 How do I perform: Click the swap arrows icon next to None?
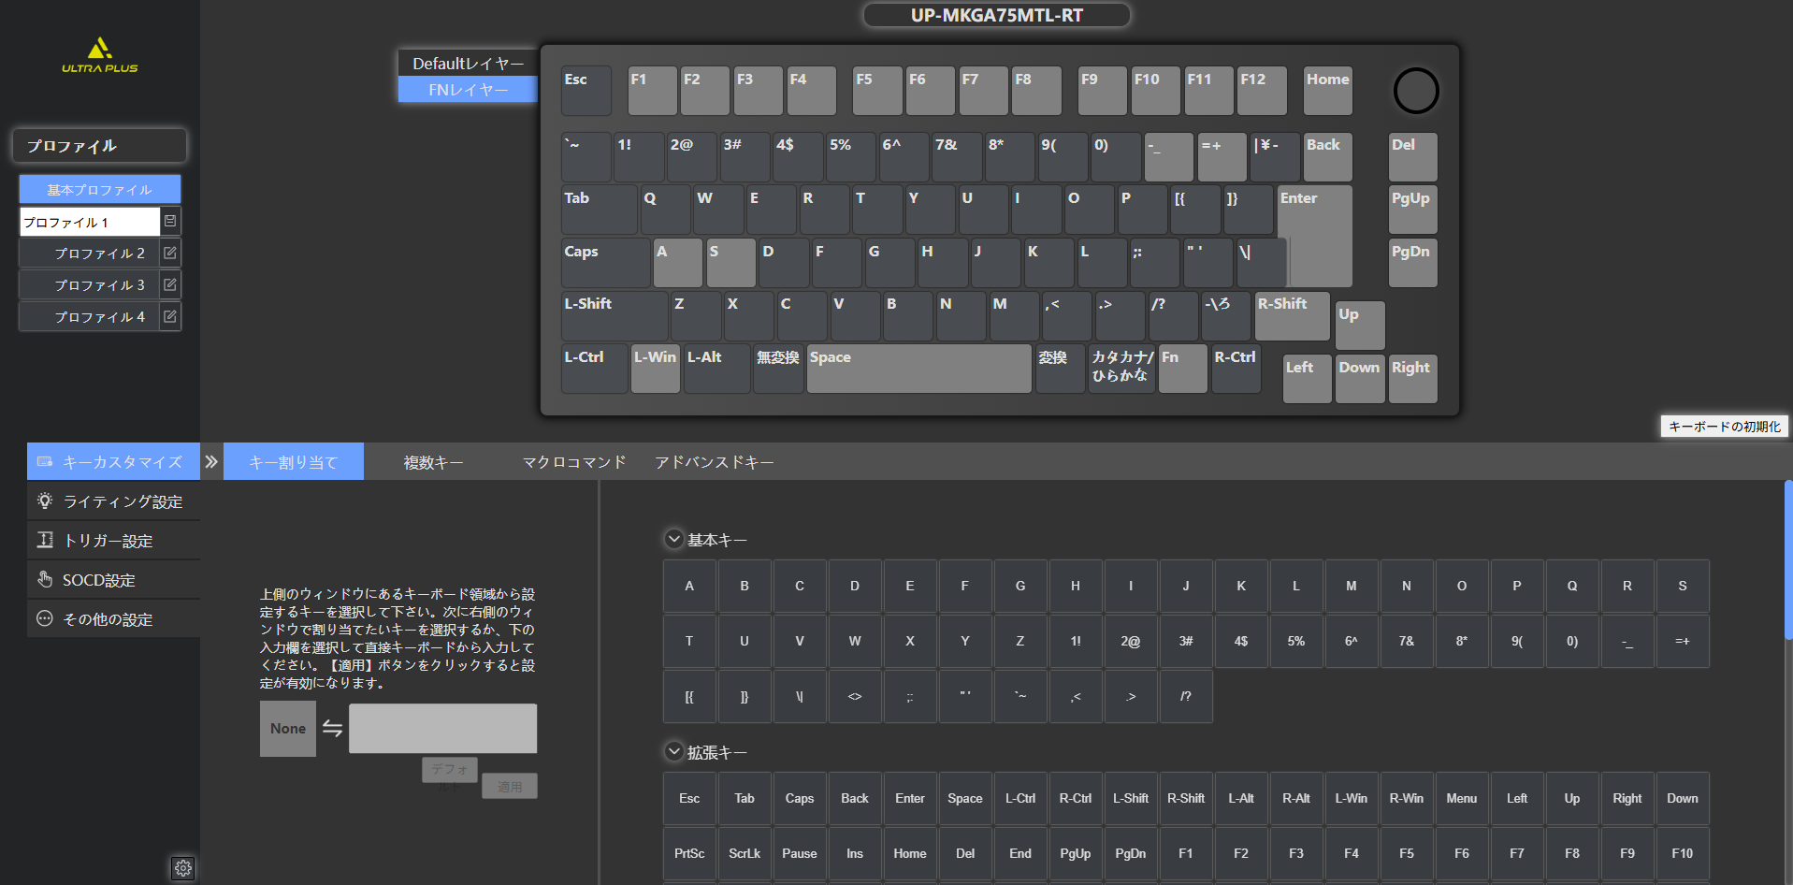[x=332, y=728]
